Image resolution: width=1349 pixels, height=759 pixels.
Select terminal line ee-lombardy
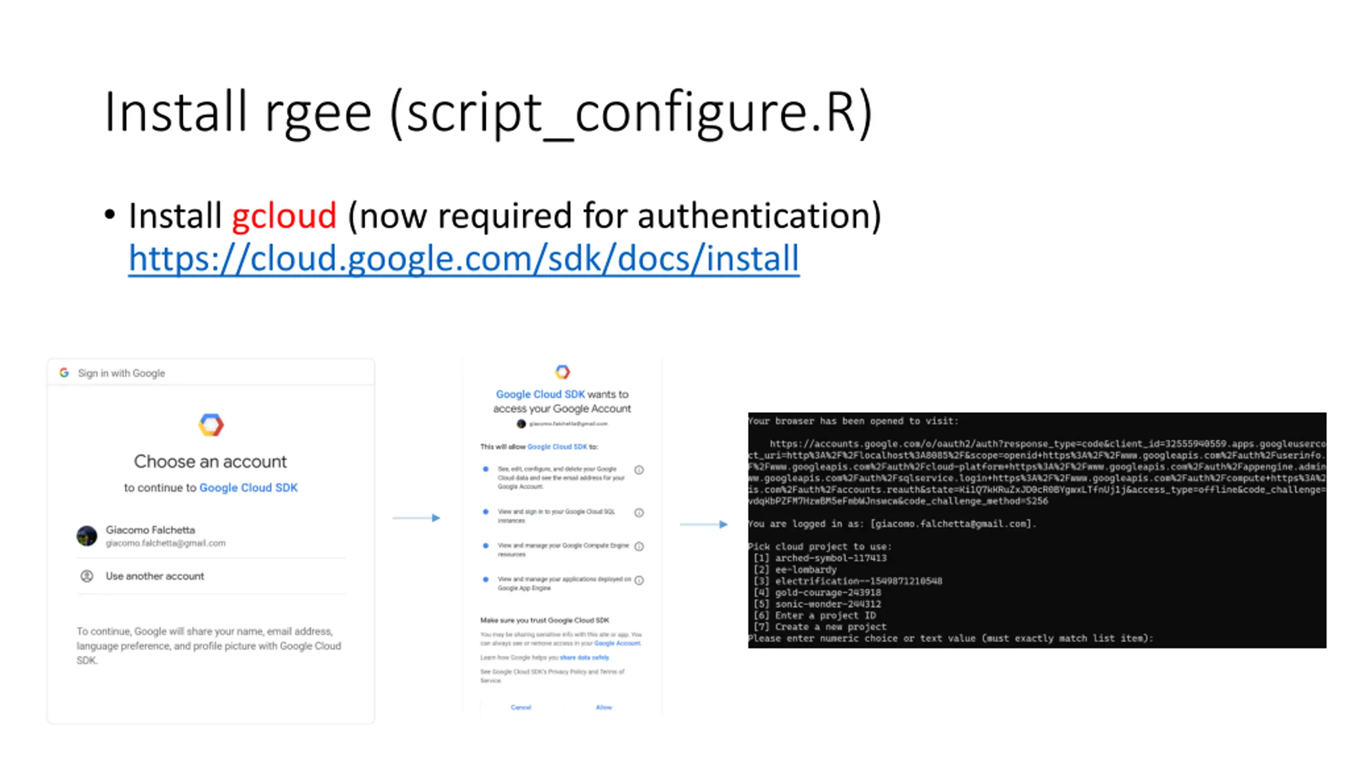click(795, 570)
